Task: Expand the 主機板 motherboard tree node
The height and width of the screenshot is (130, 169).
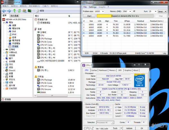Action: [4, 49]
